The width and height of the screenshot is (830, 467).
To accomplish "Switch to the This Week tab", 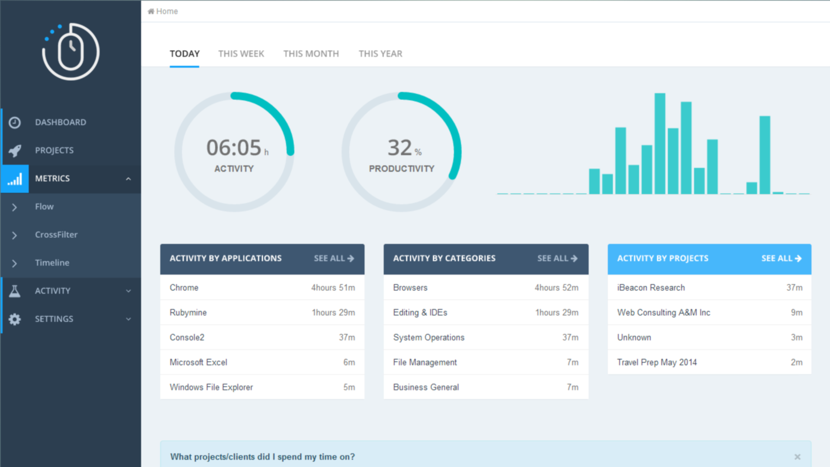I will coord(241,54).
